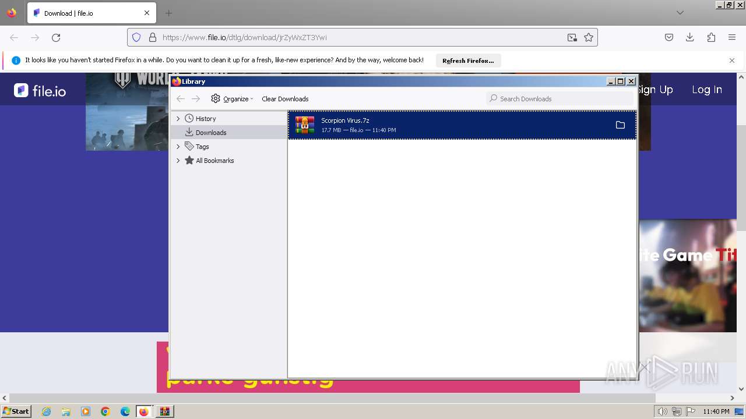Select Downloads in Library sidebar
This screenshot has width=746, height=419.
pos(211,133)
